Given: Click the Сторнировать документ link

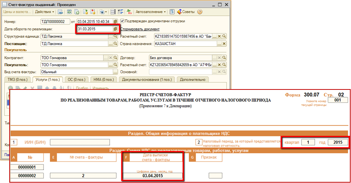Looking at the screenshot, I should coord(140,29).
